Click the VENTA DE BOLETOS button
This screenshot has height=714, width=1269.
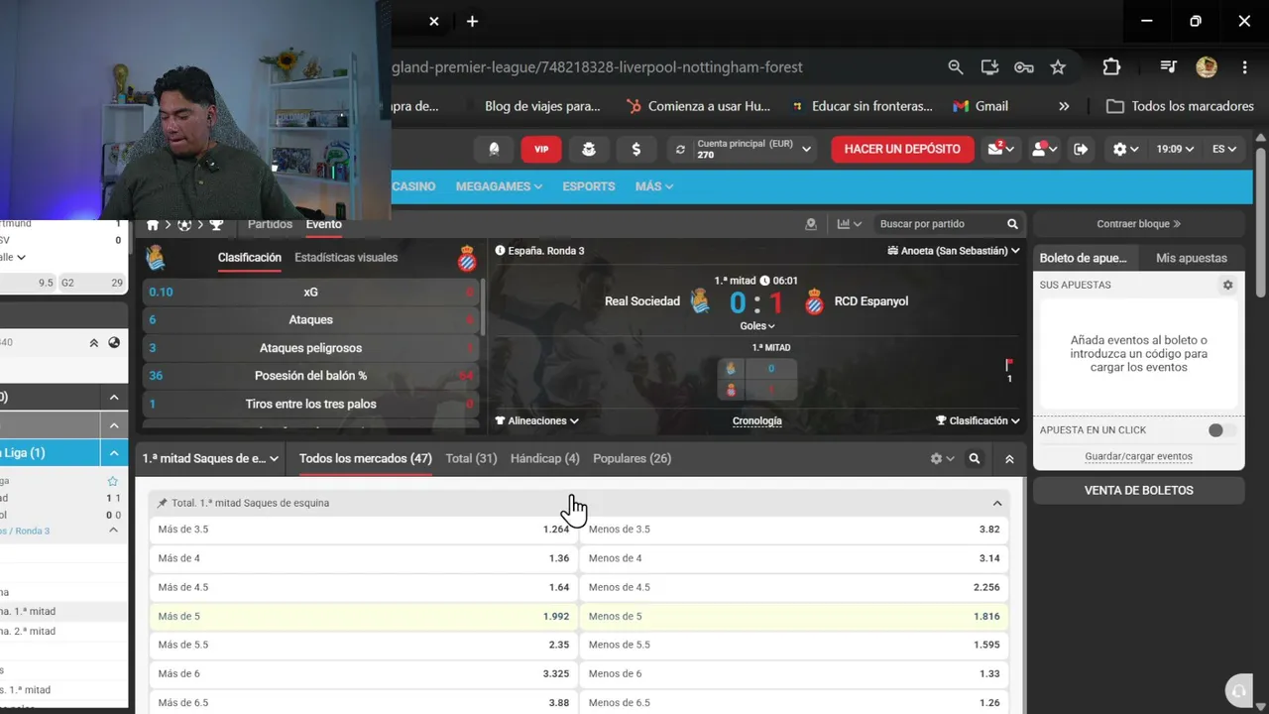pos(1138,490)
